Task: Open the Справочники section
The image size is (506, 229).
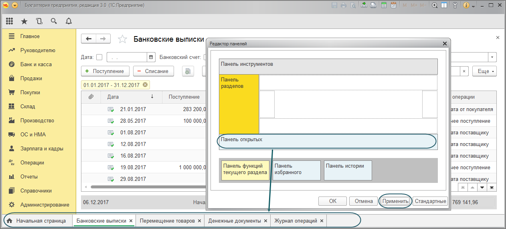Action: 35,190
